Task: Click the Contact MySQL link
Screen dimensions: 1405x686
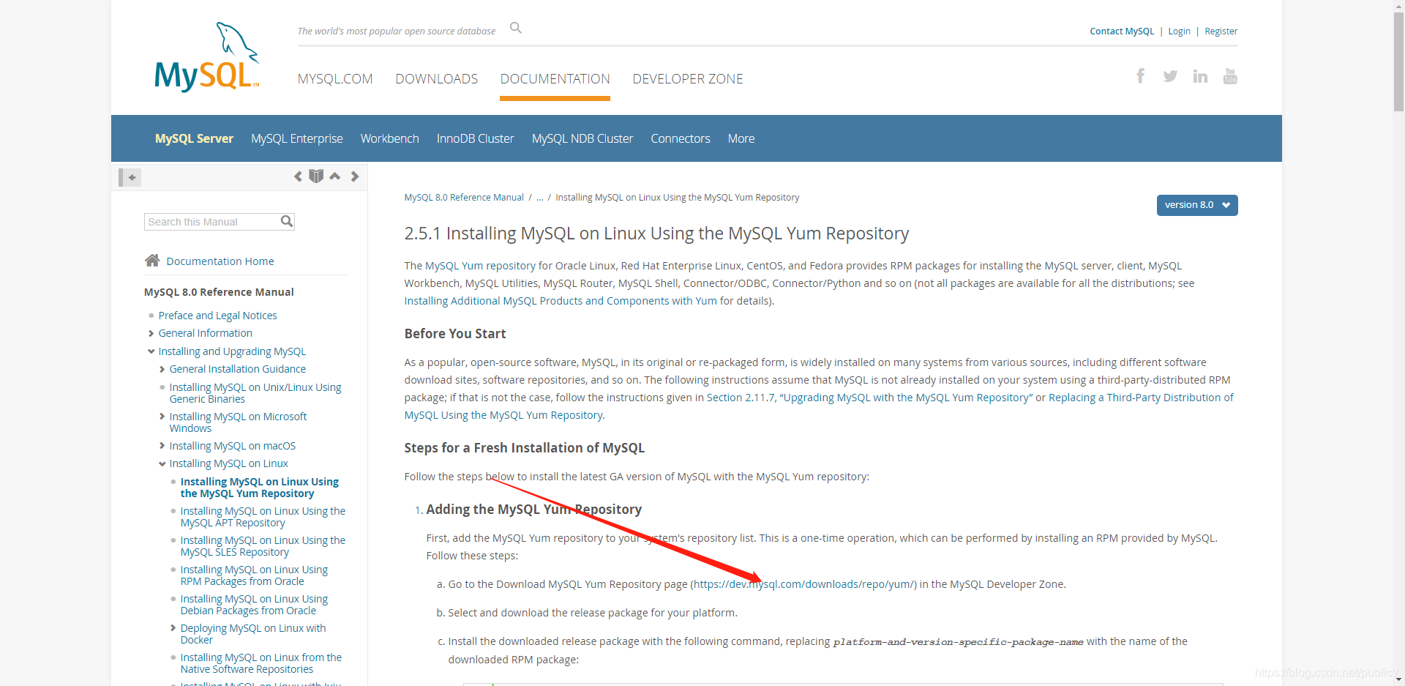Action: 1122,31
